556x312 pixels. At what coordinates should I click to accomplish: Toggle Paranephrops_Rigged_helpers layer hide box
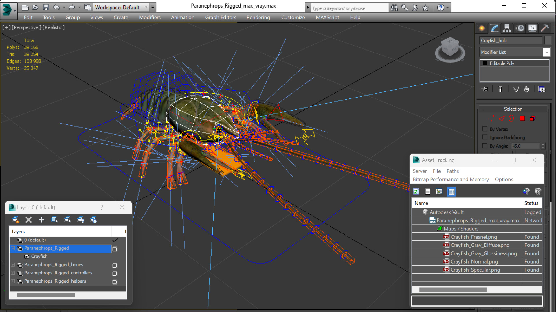115,282
